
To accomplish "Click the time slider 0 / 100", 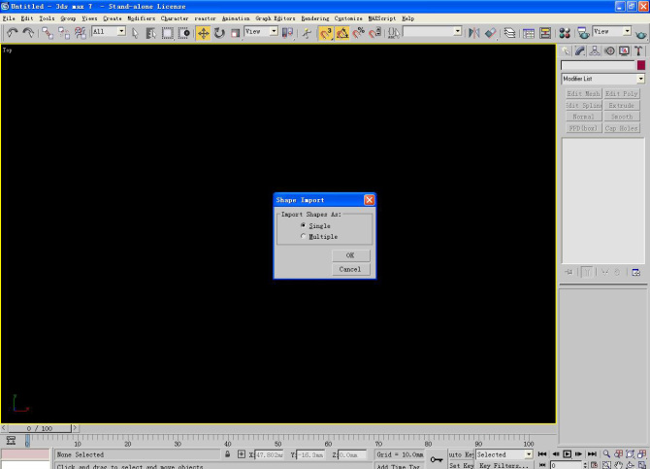I will click(x=40, y=428).
